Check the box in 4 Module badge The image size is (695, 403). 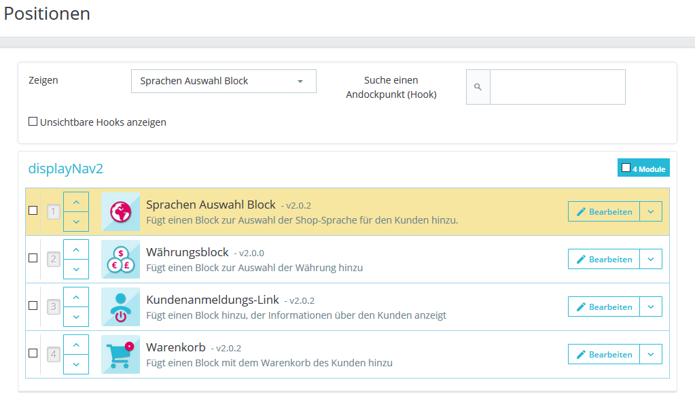626,168
